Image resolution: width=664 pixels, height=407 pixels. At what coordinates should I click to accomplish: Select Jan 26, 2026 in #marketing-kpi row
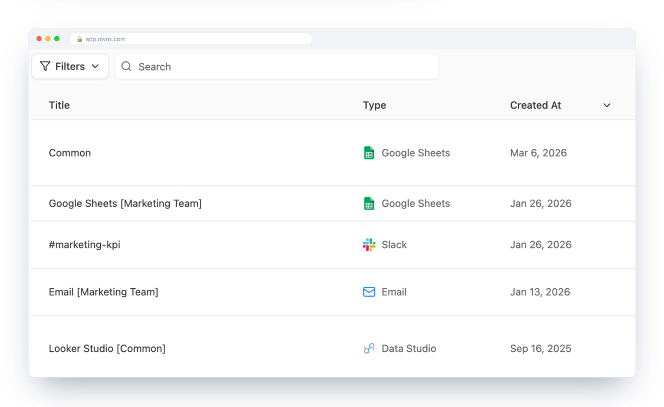coord(541,245)
